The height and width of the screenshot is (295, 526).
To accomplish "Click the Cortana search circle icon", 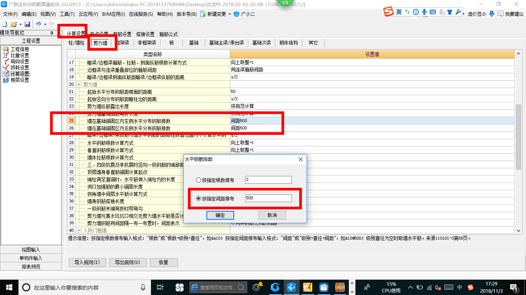I will pos(26,287).
